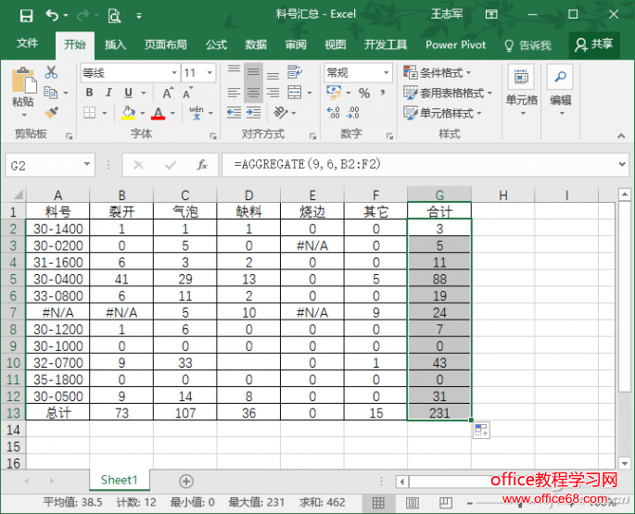
Task: Open the 公式 ribbon tab
Action: pyautogui.click(x=216, y=44)
